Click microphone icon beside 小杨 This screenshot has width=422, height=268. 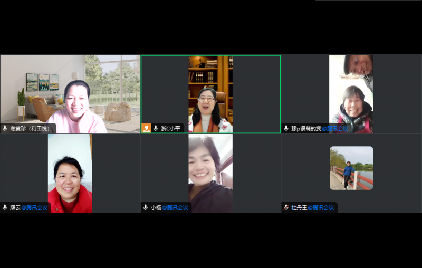(145, 207)
